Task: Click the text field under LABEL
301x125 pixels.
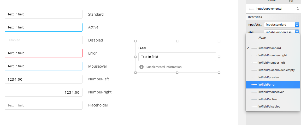Action: pos(177,57)
